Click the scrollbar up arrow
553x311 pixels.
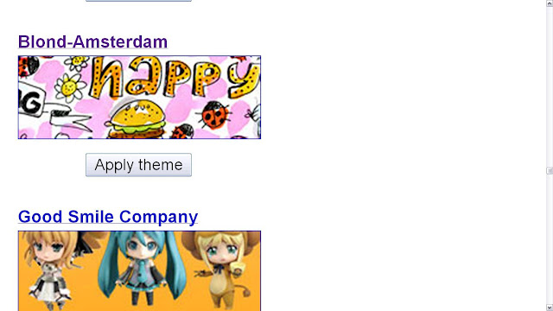[x=550, y=3]
